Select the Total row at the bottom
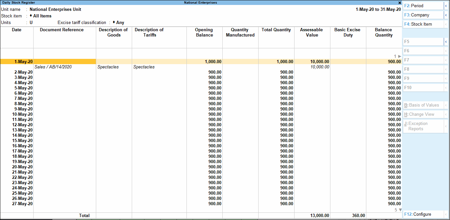The height and width of the screenshot is (220, 450). [84, 215]
